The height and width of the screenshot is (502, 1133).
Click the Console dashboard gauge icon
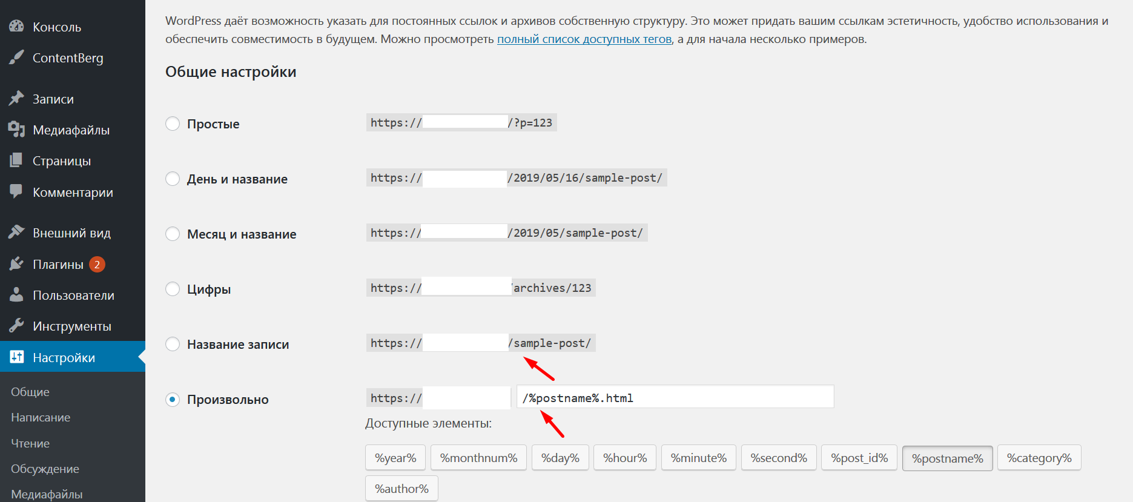(x=16, y=27)
